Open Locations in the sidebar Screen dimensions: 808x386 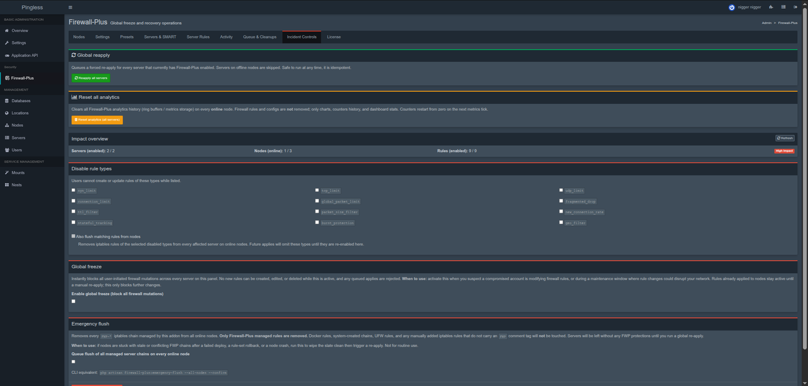(32, 113)
